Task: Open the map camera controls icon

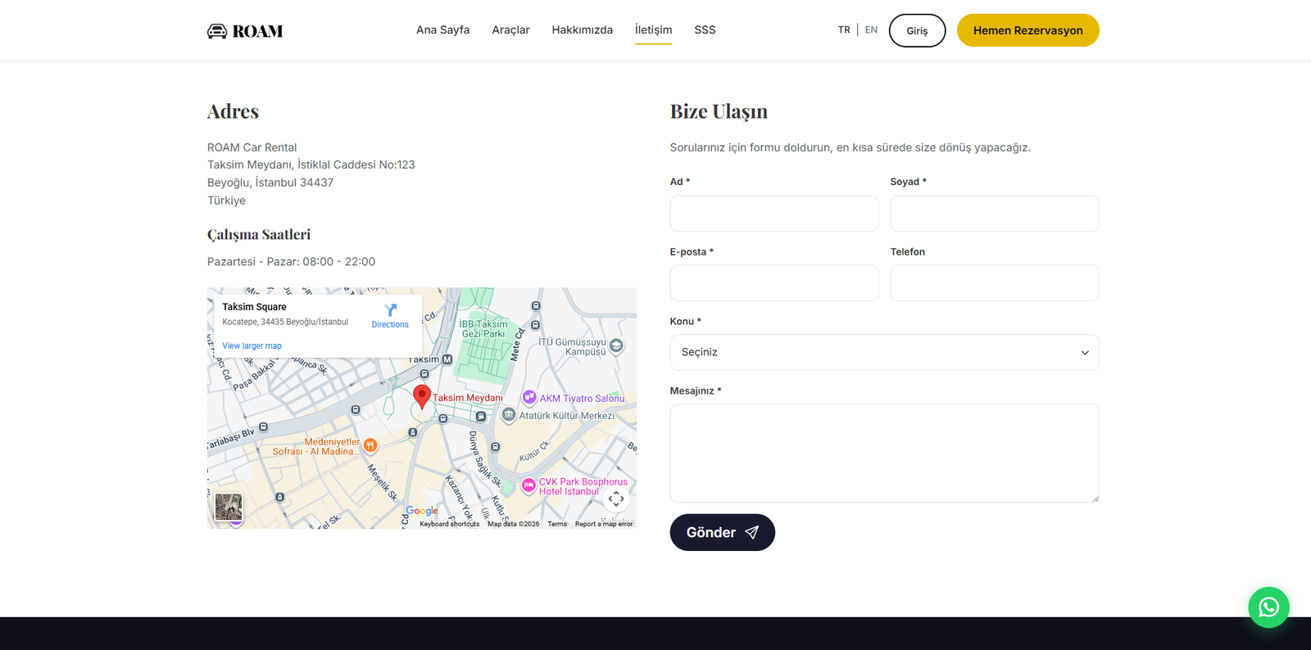Action: (616, 499)
